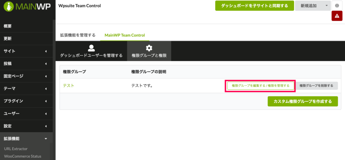The image size is (345, 160).
Task: Click the 権限グループの説明 column header
Action: [149, 72]
